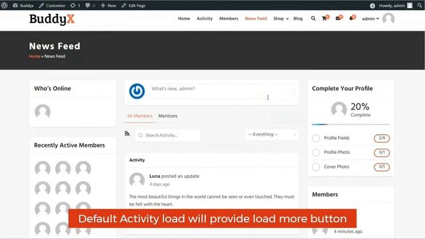Go to the Home menu item
This screenshot has width=425, height=239.
click(x=184, y=19)
